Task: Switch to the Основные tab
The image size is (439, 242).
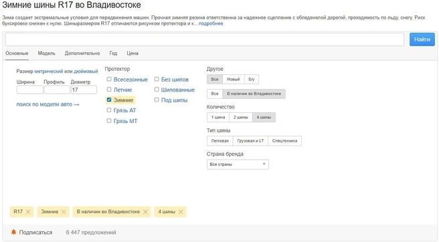Action: pos(17,53)
